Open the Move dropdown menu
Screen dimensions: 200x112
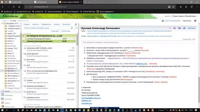[47, 24]
